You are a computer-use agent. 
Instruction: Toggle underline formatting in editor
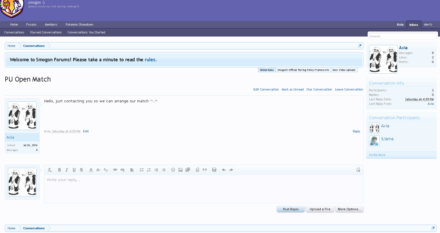point(74,170)
